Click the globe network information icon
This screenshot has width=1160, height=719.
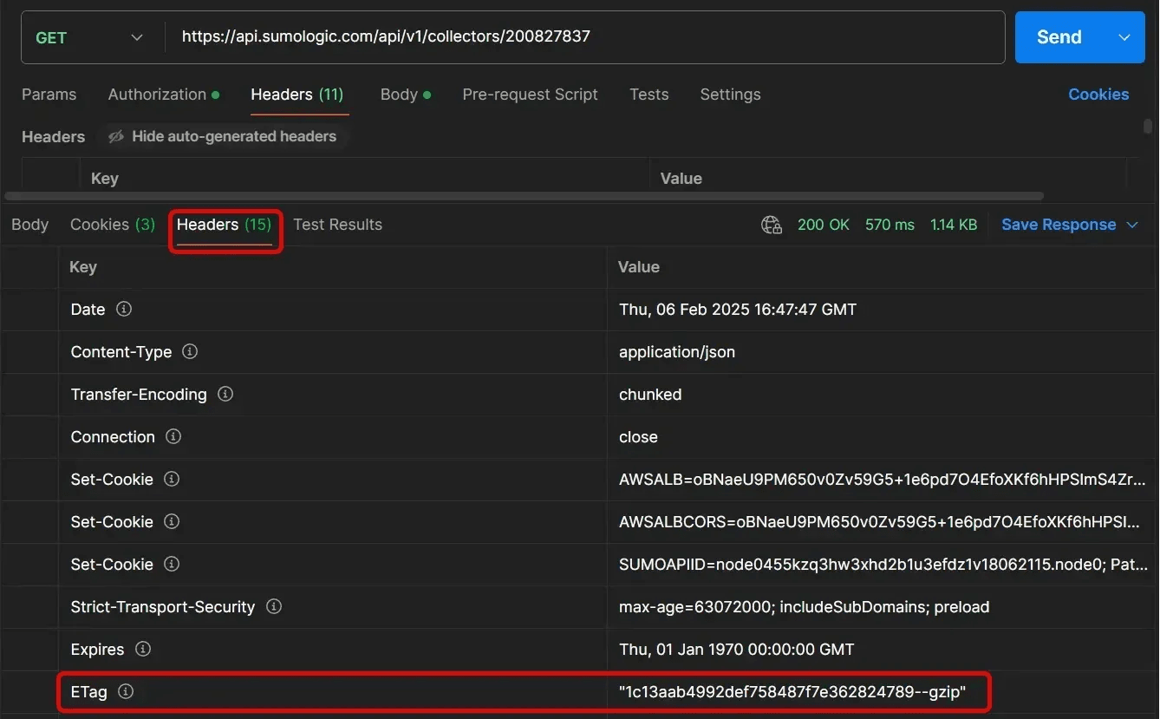click(x=771, y=226)
